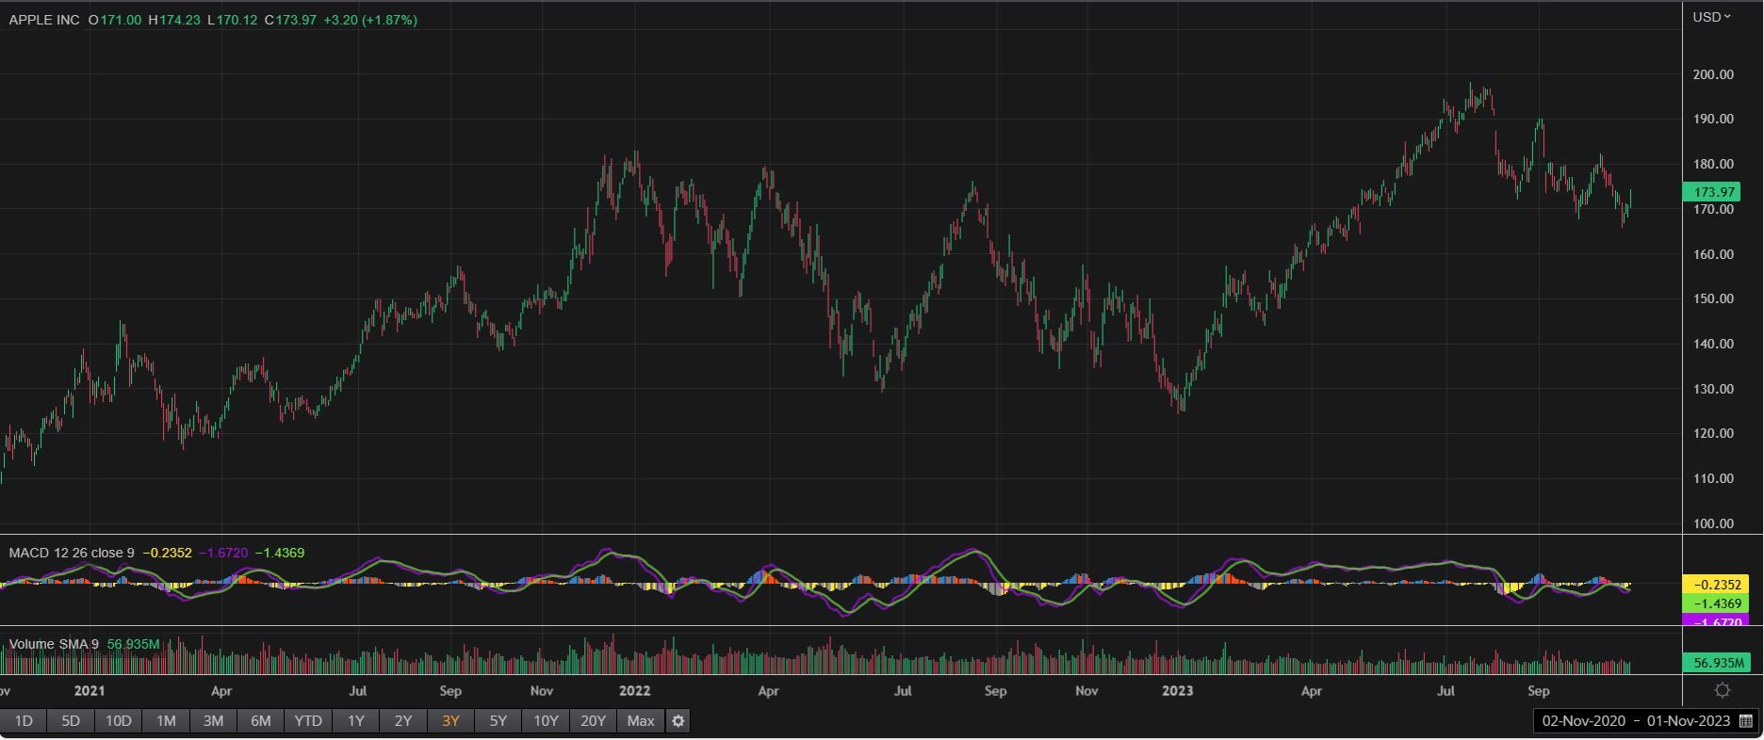
Task: Choose the Max time range
Action: [640, 721]
